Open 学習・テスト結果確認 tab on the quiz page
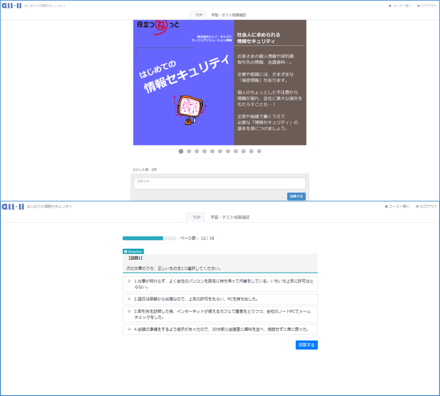Viewport: 440px width, 396px height. coord(230,217)
